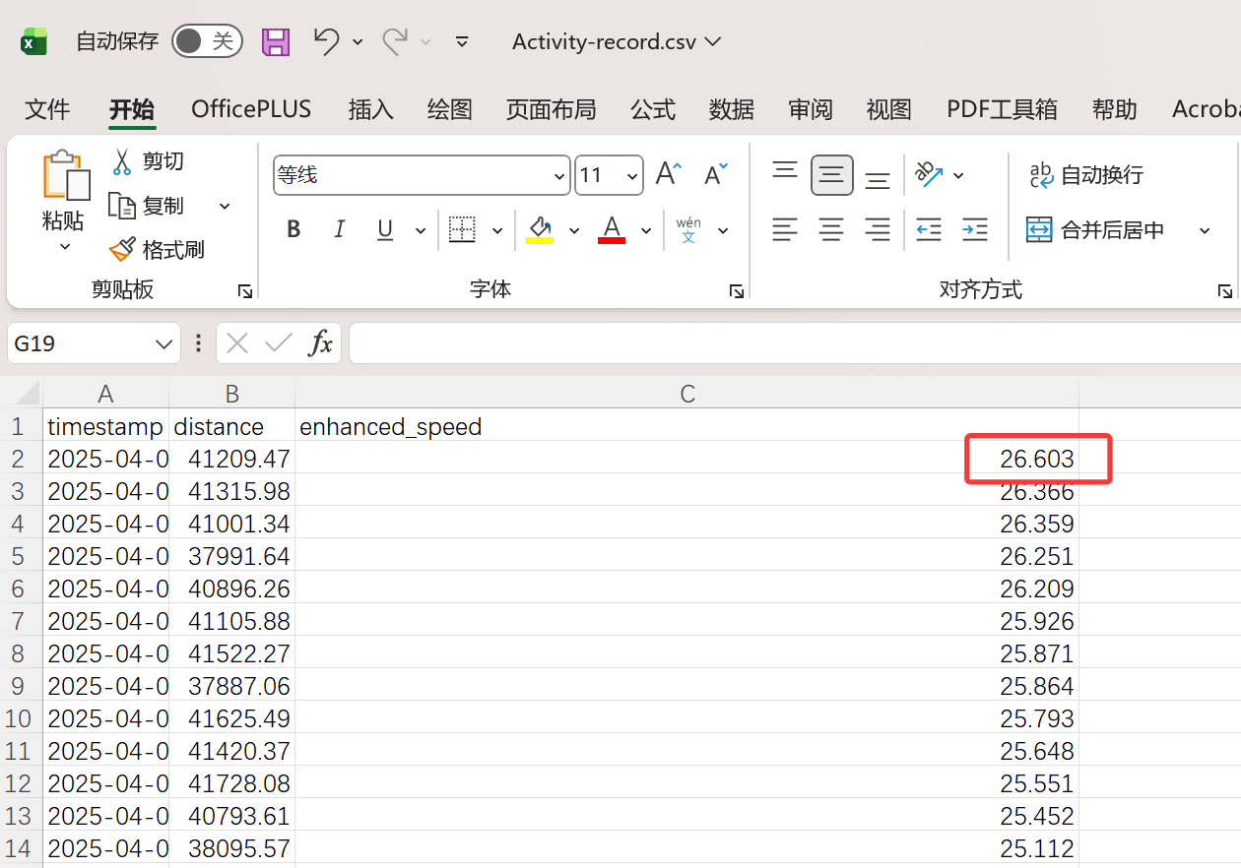Click the borders icon
This screenshot has width=1241, height=868.
tap(462, 229)
